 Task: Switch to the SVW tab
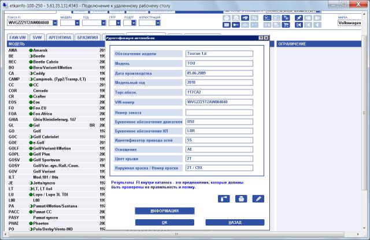tap(37, 37)
